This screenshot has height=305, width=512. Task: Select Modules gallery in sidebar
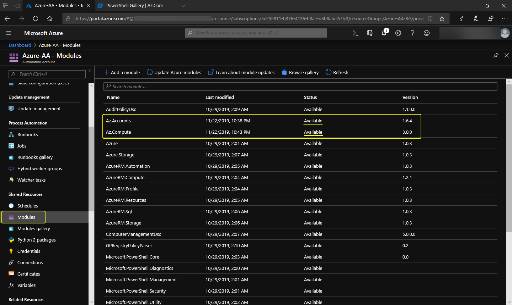click(x=33, y=228)
